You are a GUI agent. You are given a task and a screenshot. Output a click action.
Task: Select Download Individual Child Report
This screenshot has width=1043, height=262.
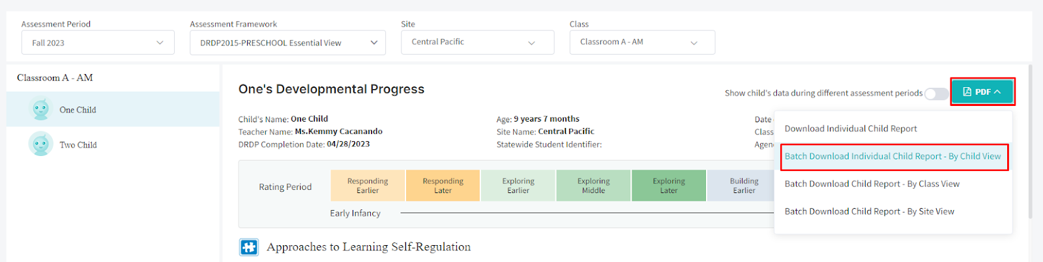pyautogui.click(x=851, y=129)
